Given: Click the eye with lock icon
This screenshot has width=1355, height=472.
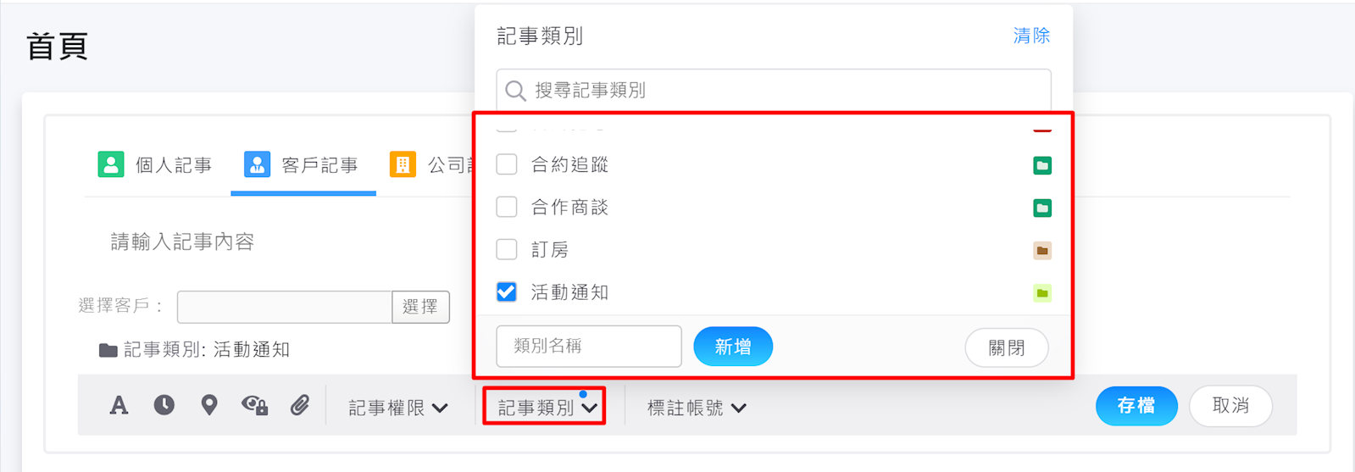Looking at the screenshot, I should [x=254, y=405].
